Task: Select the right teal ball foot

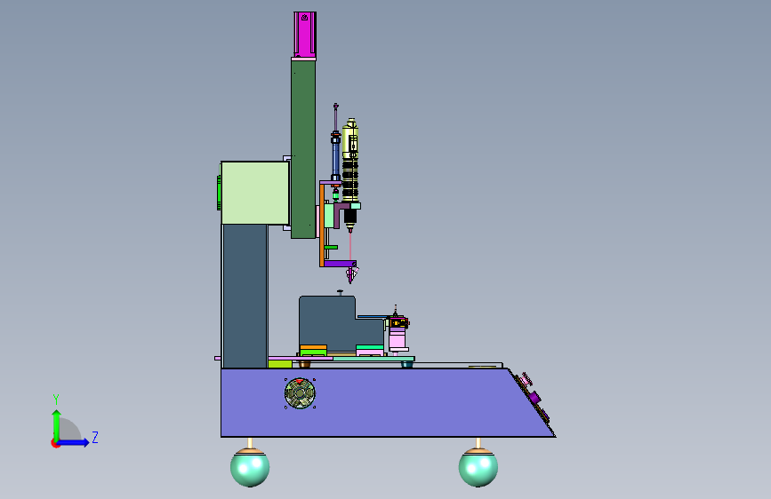Action: pos(478,467)
